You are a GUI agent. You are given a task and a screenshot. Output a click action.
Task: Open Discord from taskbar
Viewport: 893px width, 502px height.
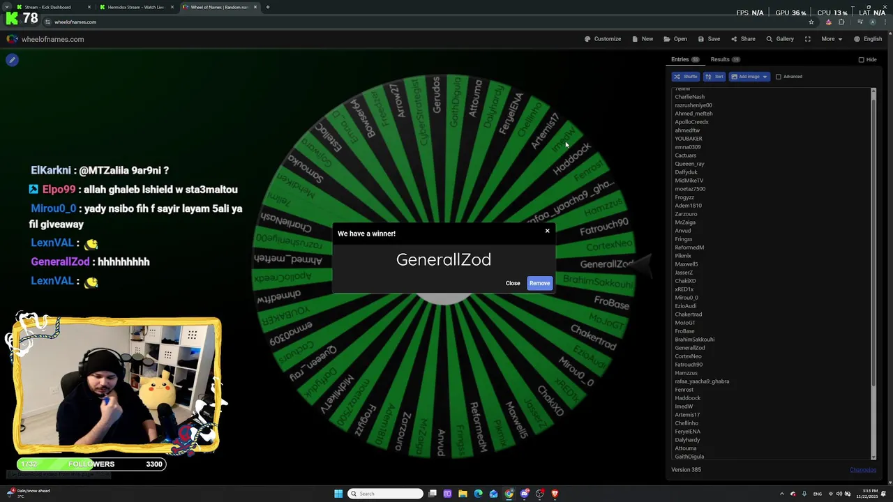(x=524, y=494)
